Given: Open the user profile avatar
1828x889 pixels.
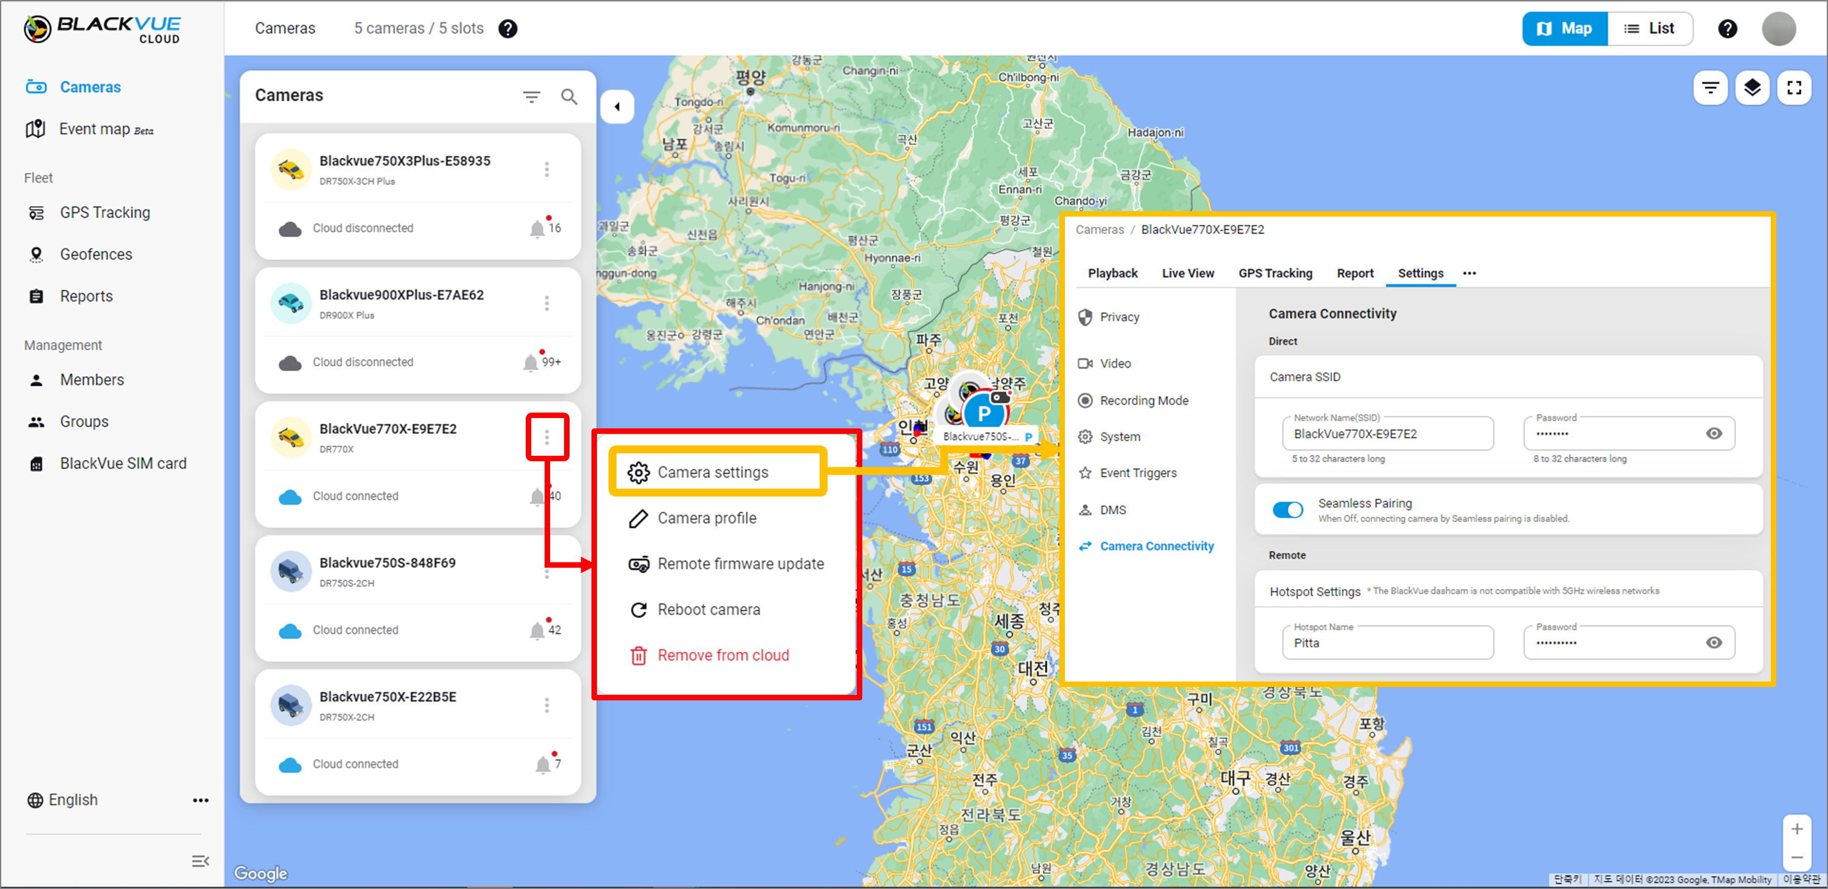Looking at the screenshot, I should click(x=1778, y=29).
